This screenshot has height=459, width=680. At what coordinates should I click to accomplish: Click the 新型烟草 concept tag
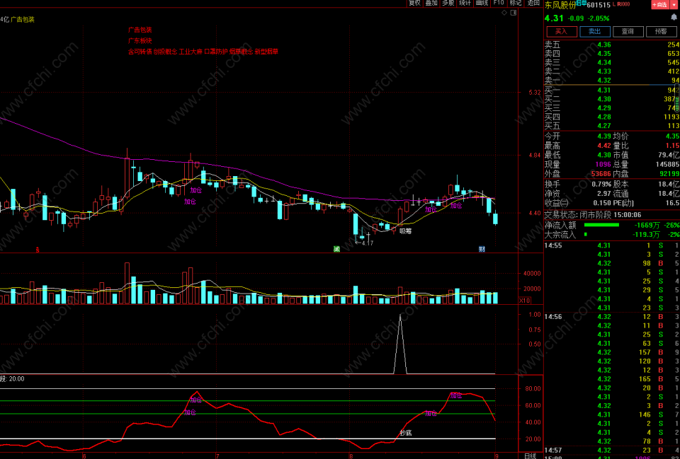266,52
